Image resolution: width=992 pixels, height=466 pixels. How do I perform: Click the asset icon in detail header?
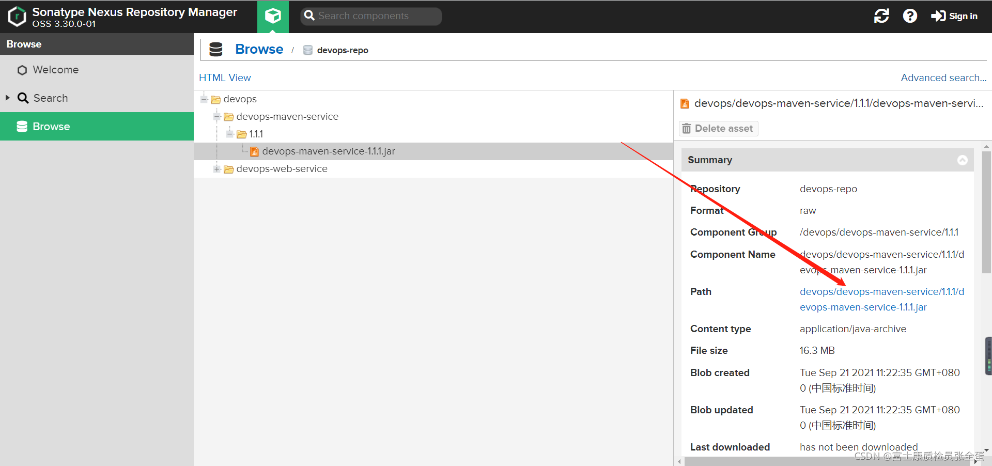(685, 104)
